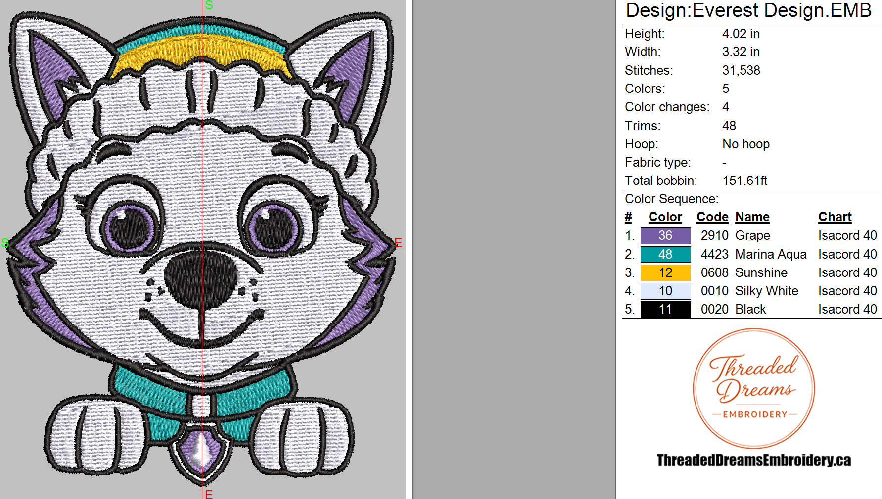Click thread code 2910
This screenshot has width=882, height=499.
point(715,235)
